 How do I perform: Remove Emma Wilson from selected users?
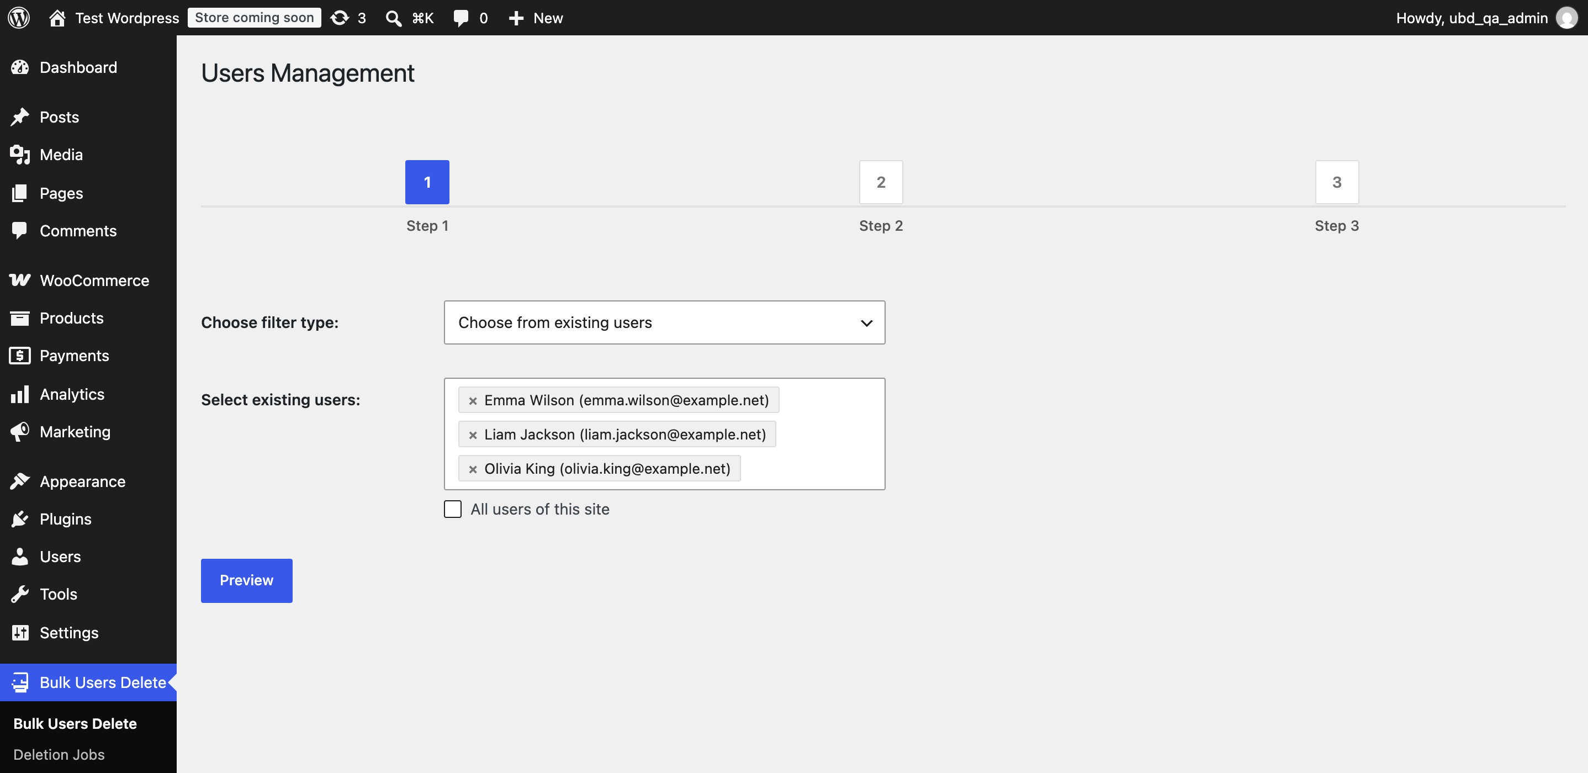(x=473, y=401)
